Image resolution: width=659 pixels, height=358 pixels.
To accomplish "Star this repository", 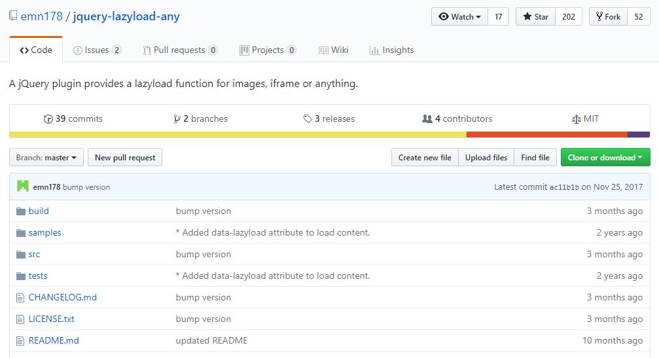I will 535,17.
